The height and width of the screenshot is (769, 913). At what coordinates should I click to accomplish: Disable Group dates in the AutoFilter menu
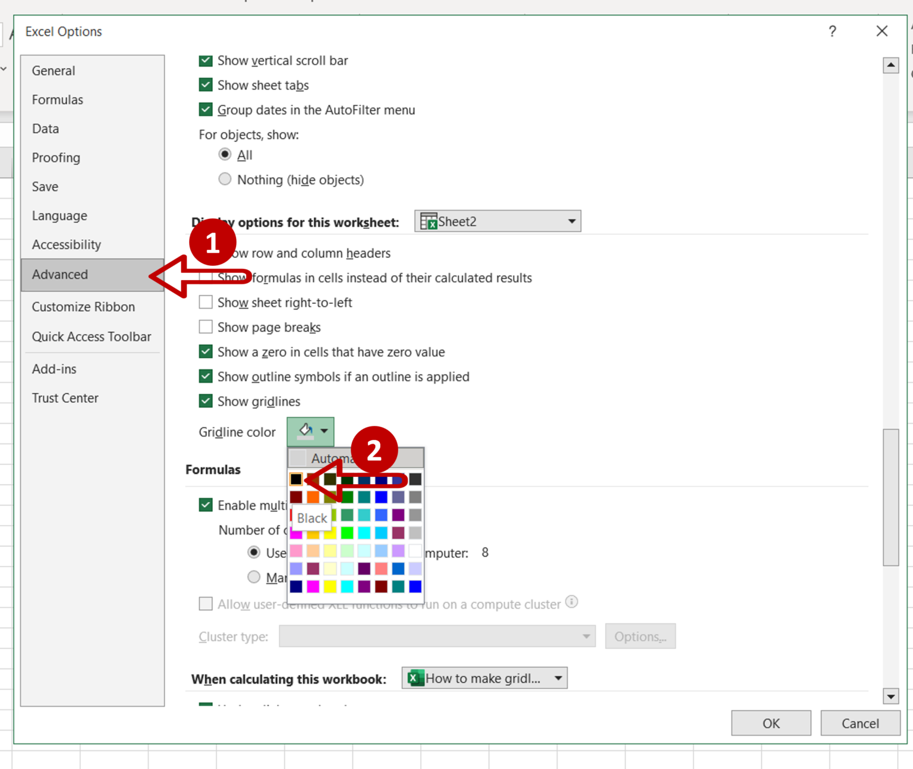[206, 110]
